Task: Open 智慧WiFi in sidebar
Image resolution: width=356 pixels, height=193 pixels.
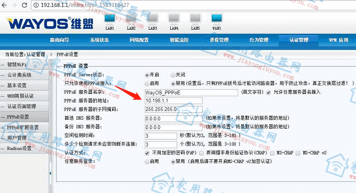Action: (24, 65)
